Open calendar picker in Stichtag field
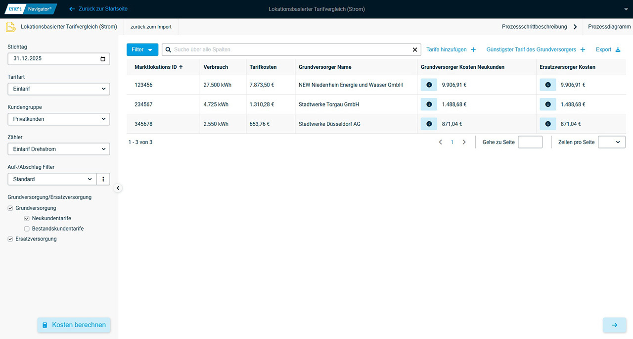The height and width of the screenshot is (339, 633). click(x=103, y=59)
